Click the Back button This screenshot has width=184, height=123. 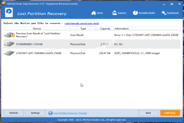[x=148, y=113]
